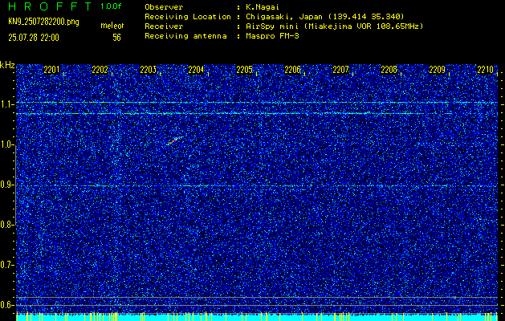Select the Maspro FM-3 antenna text
Screen dimensions: 505x321
272,36
